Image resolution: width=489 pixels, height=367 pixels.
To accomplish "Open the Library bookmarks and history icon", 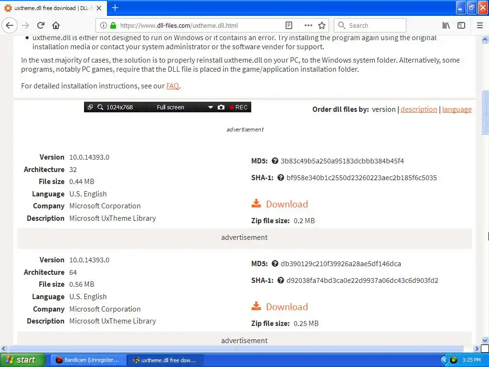I will pos(446,26).
